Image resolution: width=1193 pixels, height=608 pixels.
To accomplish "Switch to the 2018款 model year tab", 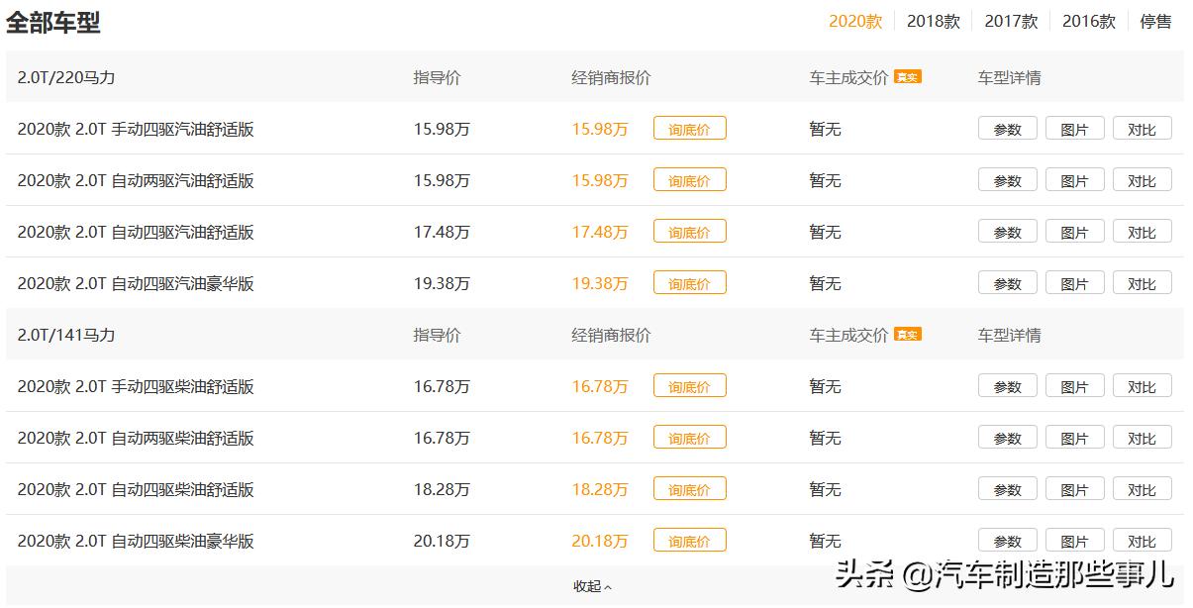I will coord(934,20).
